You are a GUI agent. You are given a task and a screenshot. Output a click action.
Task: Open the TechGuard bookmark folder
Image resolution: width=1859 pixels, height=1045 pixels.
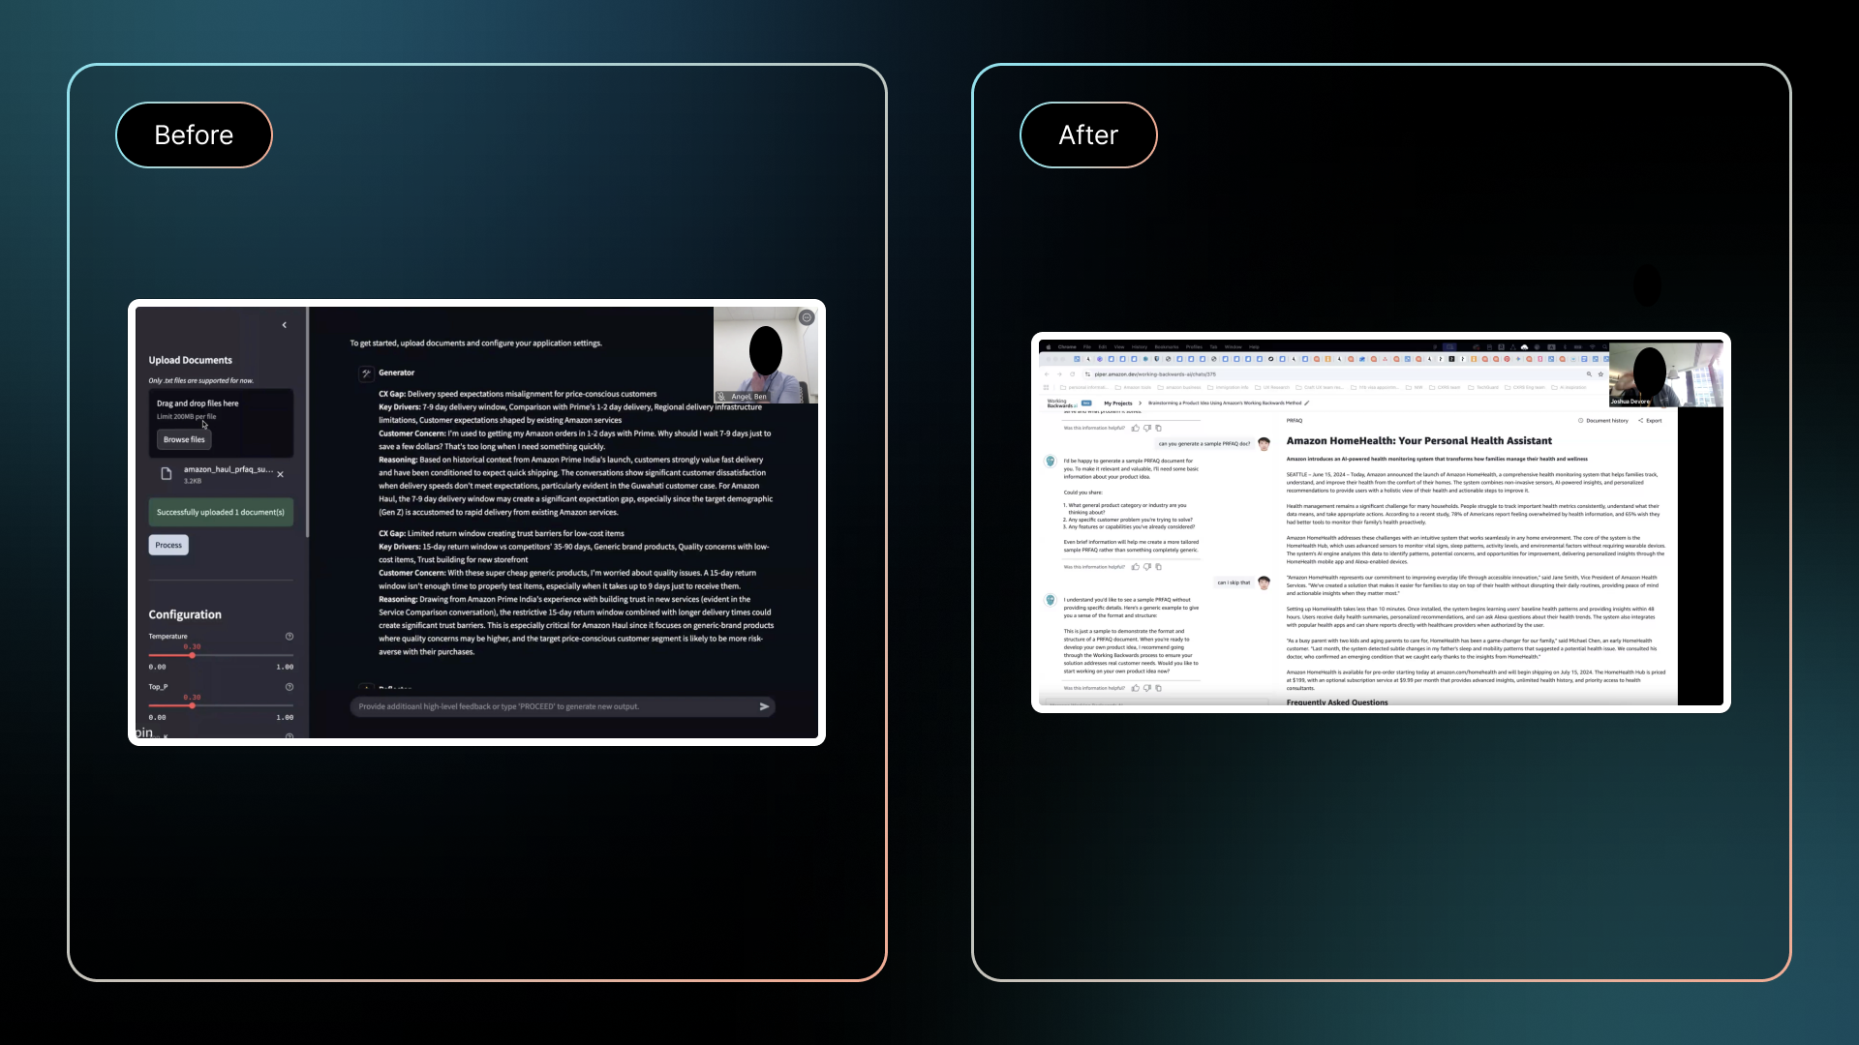click(1482, 387)
